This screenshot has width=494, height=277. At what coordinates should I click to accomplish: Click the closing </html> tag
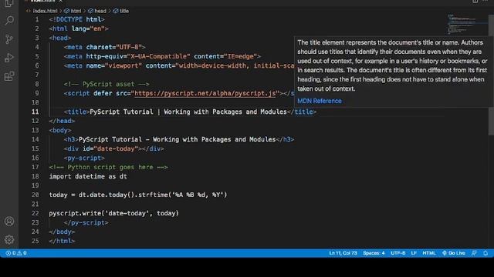coord(62,241)
